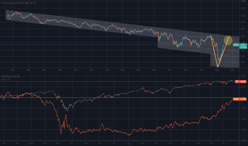Select the green highlighted circle drawing

point(228,40)
